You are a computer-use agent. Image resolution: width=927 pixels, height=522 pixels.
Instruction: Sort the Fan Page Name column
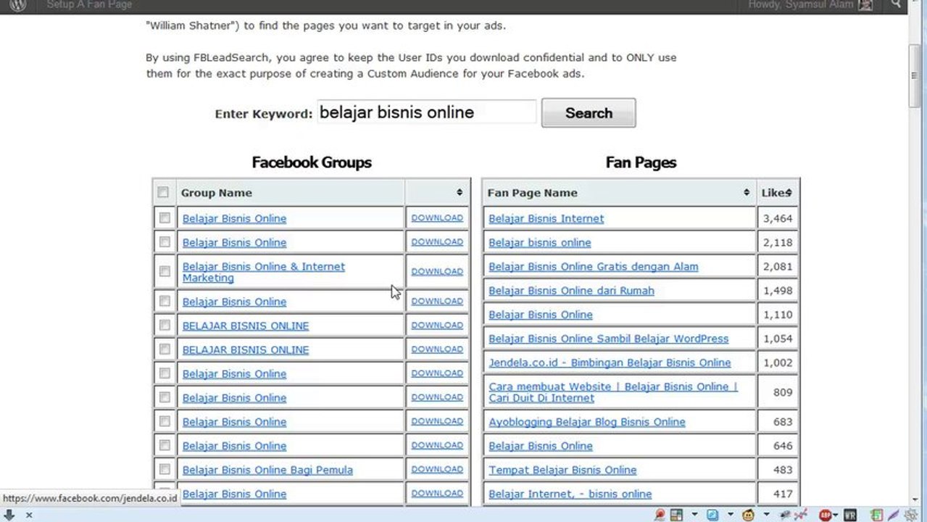(x=746, y=192)
